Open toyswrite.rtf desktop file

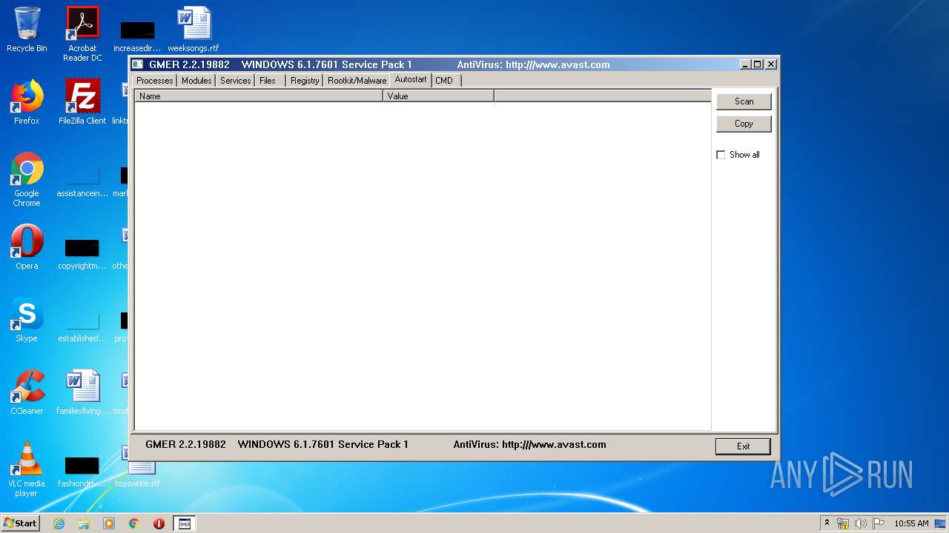tap(138, 474)
